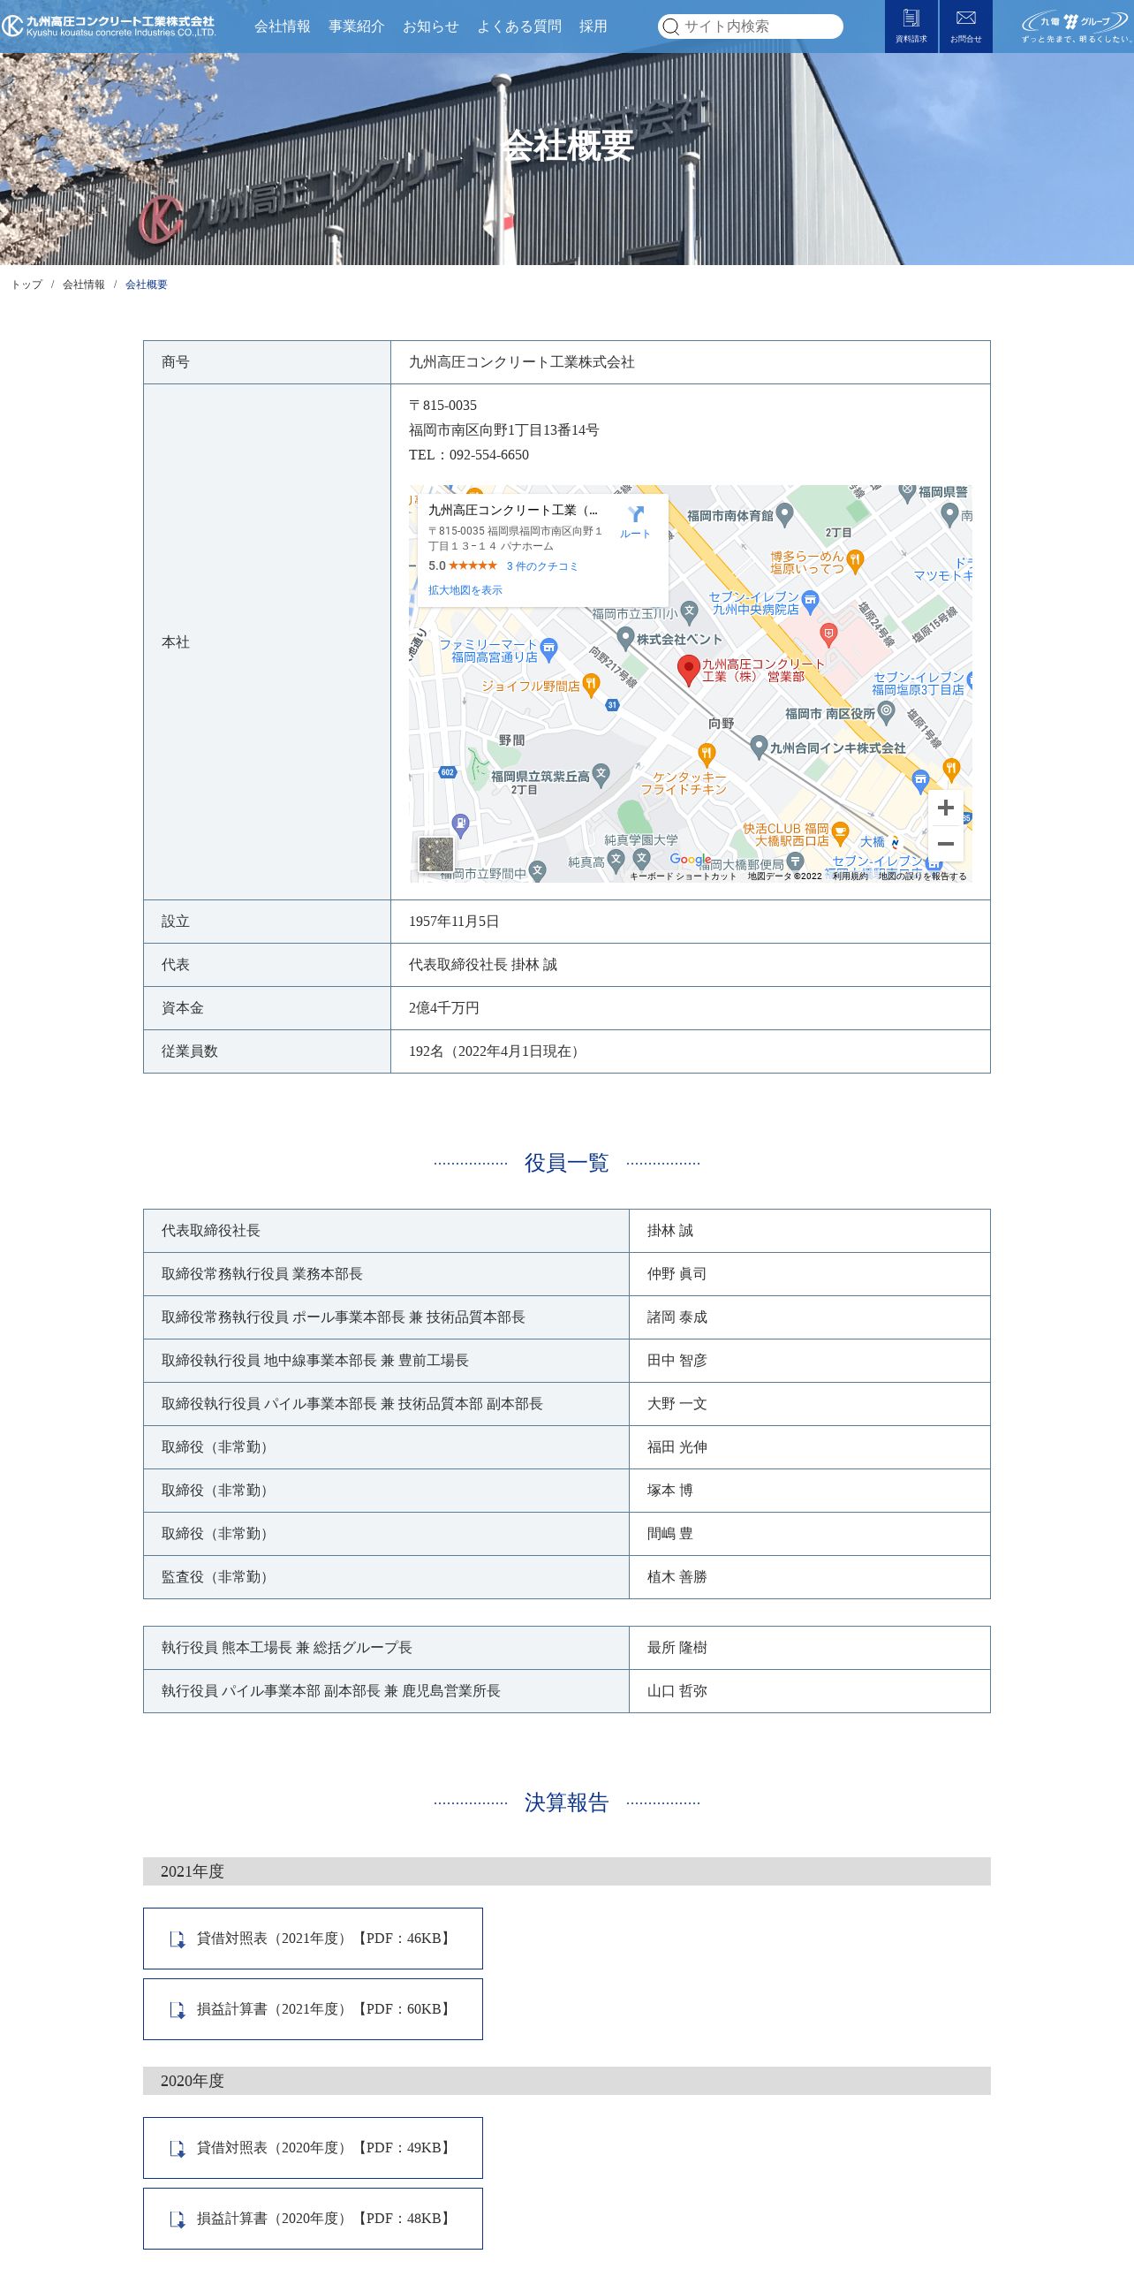Click the サイト内検索 search field
The width and height of the screenshot is (1134, 2269).
pos(751,27)
